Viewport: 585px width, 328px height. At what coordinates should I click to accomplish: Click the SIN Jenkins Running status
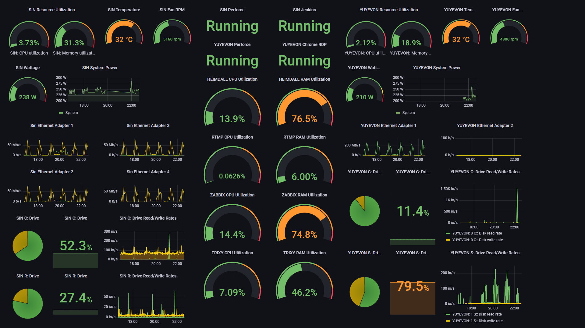click(304, 26)
